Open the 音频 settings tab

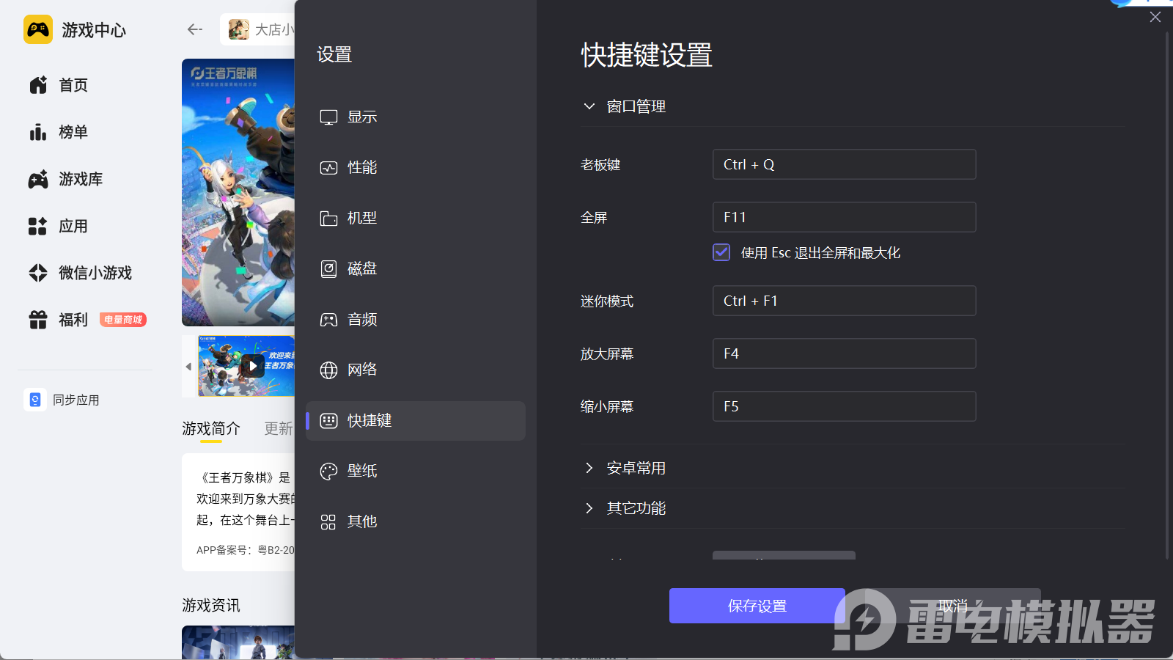(416, 320)
